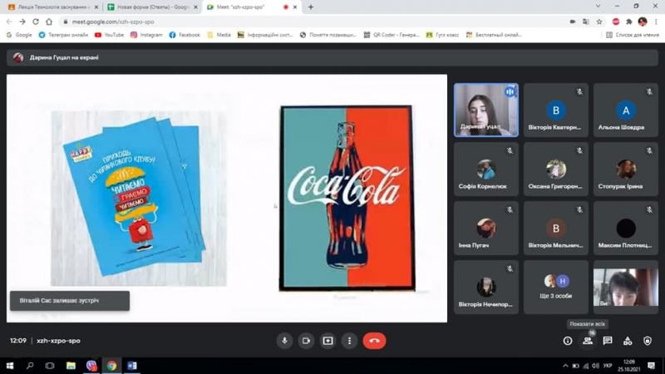The height and width of the screenshot is (374, 665).
Task: Open the Chrome three-dot menu
Action: click(656, 22)
